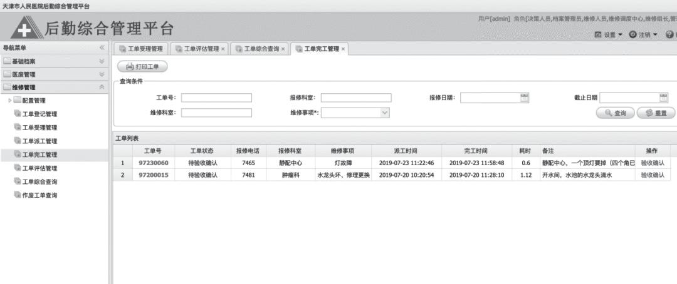Expand the 配置管理 tree node arrow
This screenshot has height=284, width=677.
coord(10,101)
